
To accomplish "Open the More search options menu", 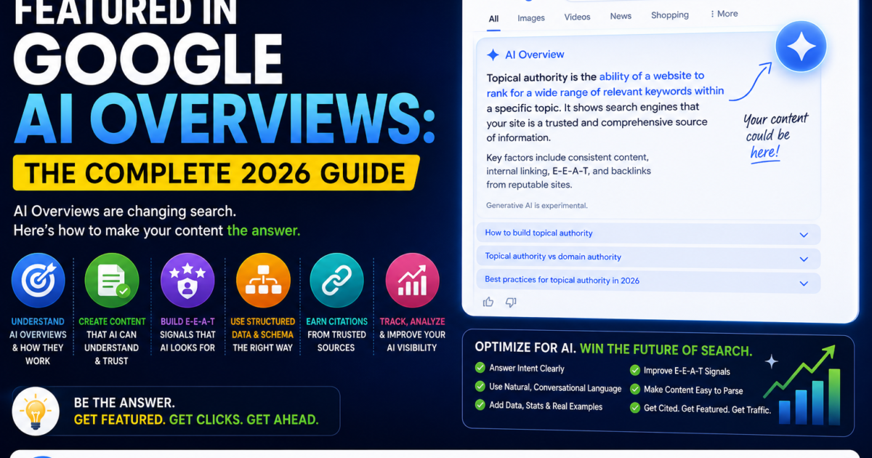I will point(723,14).
